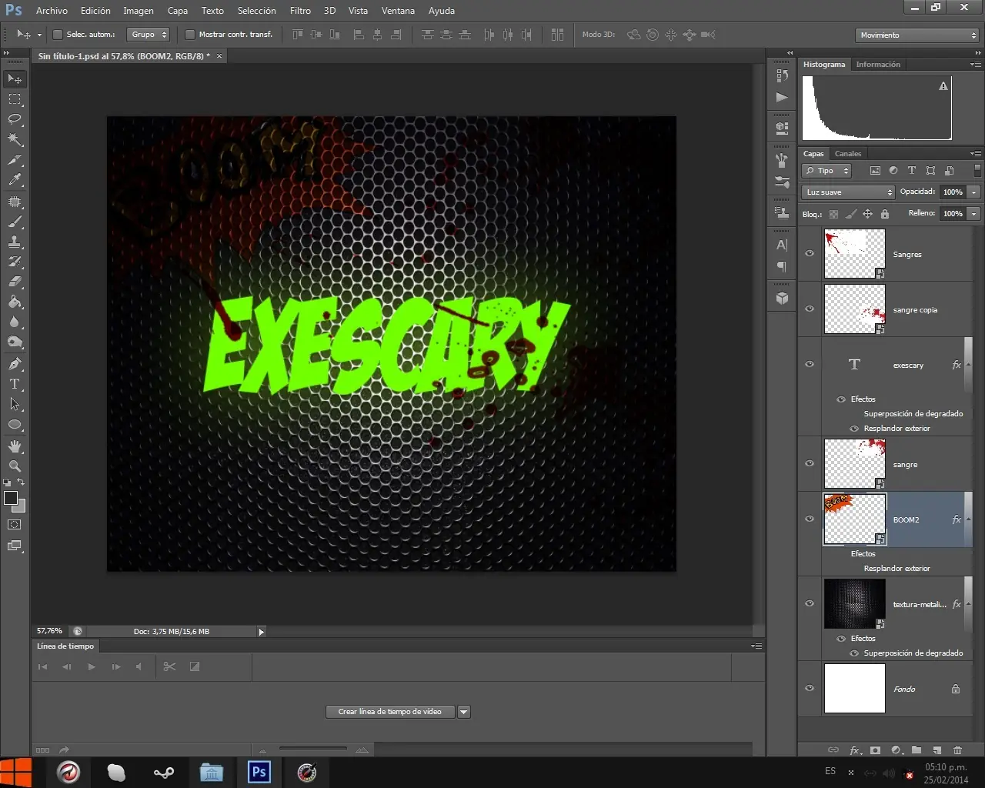Screen dimensions: 985x788
Task: Collapse the BOOM2 layer effects list
Action: pos(967,519)
